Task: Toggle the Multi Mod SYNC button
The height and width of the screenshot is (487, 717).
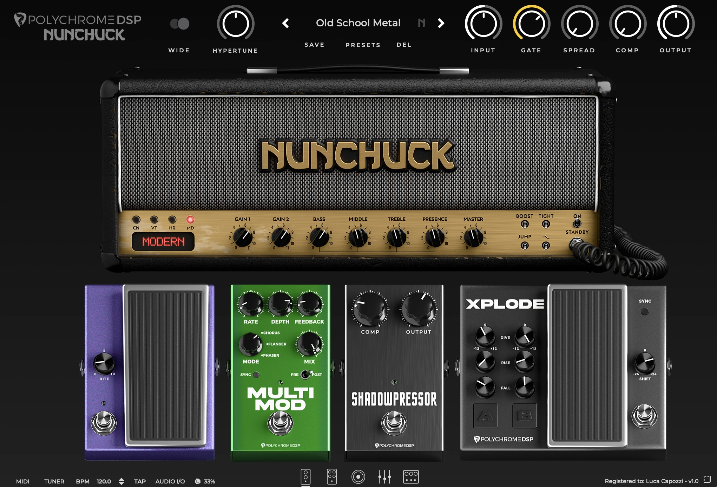Action: click(x=256, y=375)
